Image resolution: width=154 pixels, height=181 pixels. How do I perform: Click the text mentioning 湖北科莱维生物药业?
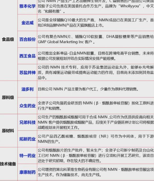(x=96, y=172)
